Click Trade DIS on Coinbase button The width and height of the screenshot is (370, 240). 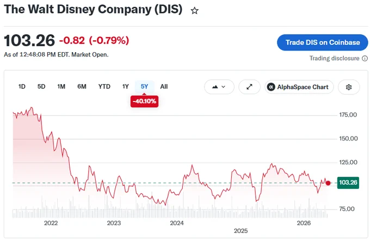click(x=322, y=43)
